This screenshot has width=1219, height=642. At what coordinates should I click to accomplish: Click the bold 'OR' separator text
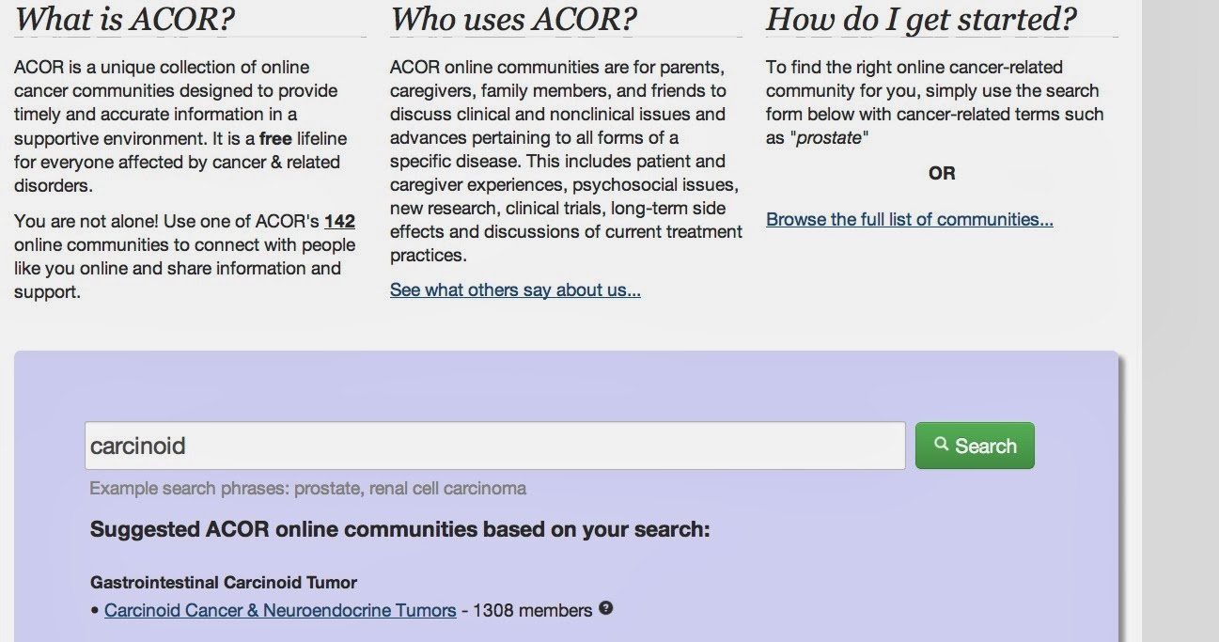[x=942, y=173]
